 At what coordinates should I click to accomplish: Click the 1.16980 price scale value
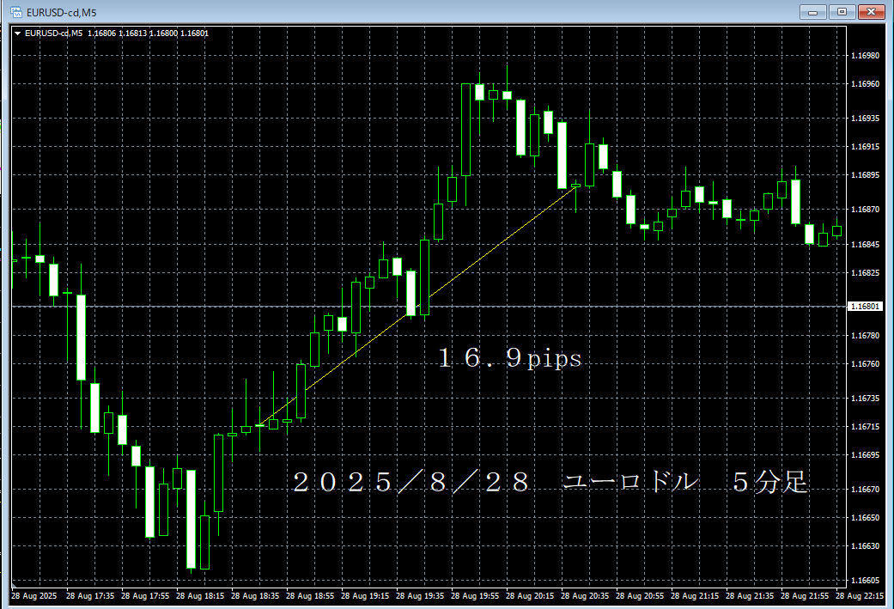(x=865, y=56)
